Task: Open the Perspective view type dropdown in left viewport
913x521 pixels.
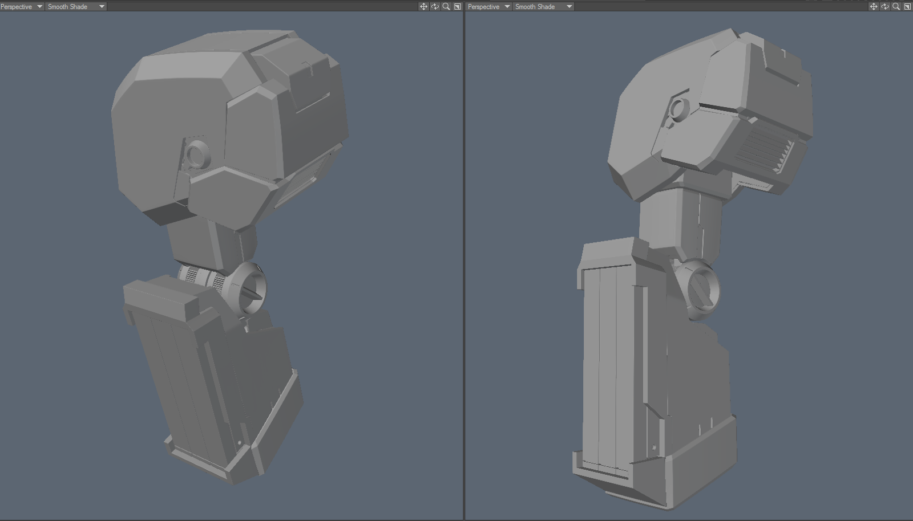Action: (21, 6)
